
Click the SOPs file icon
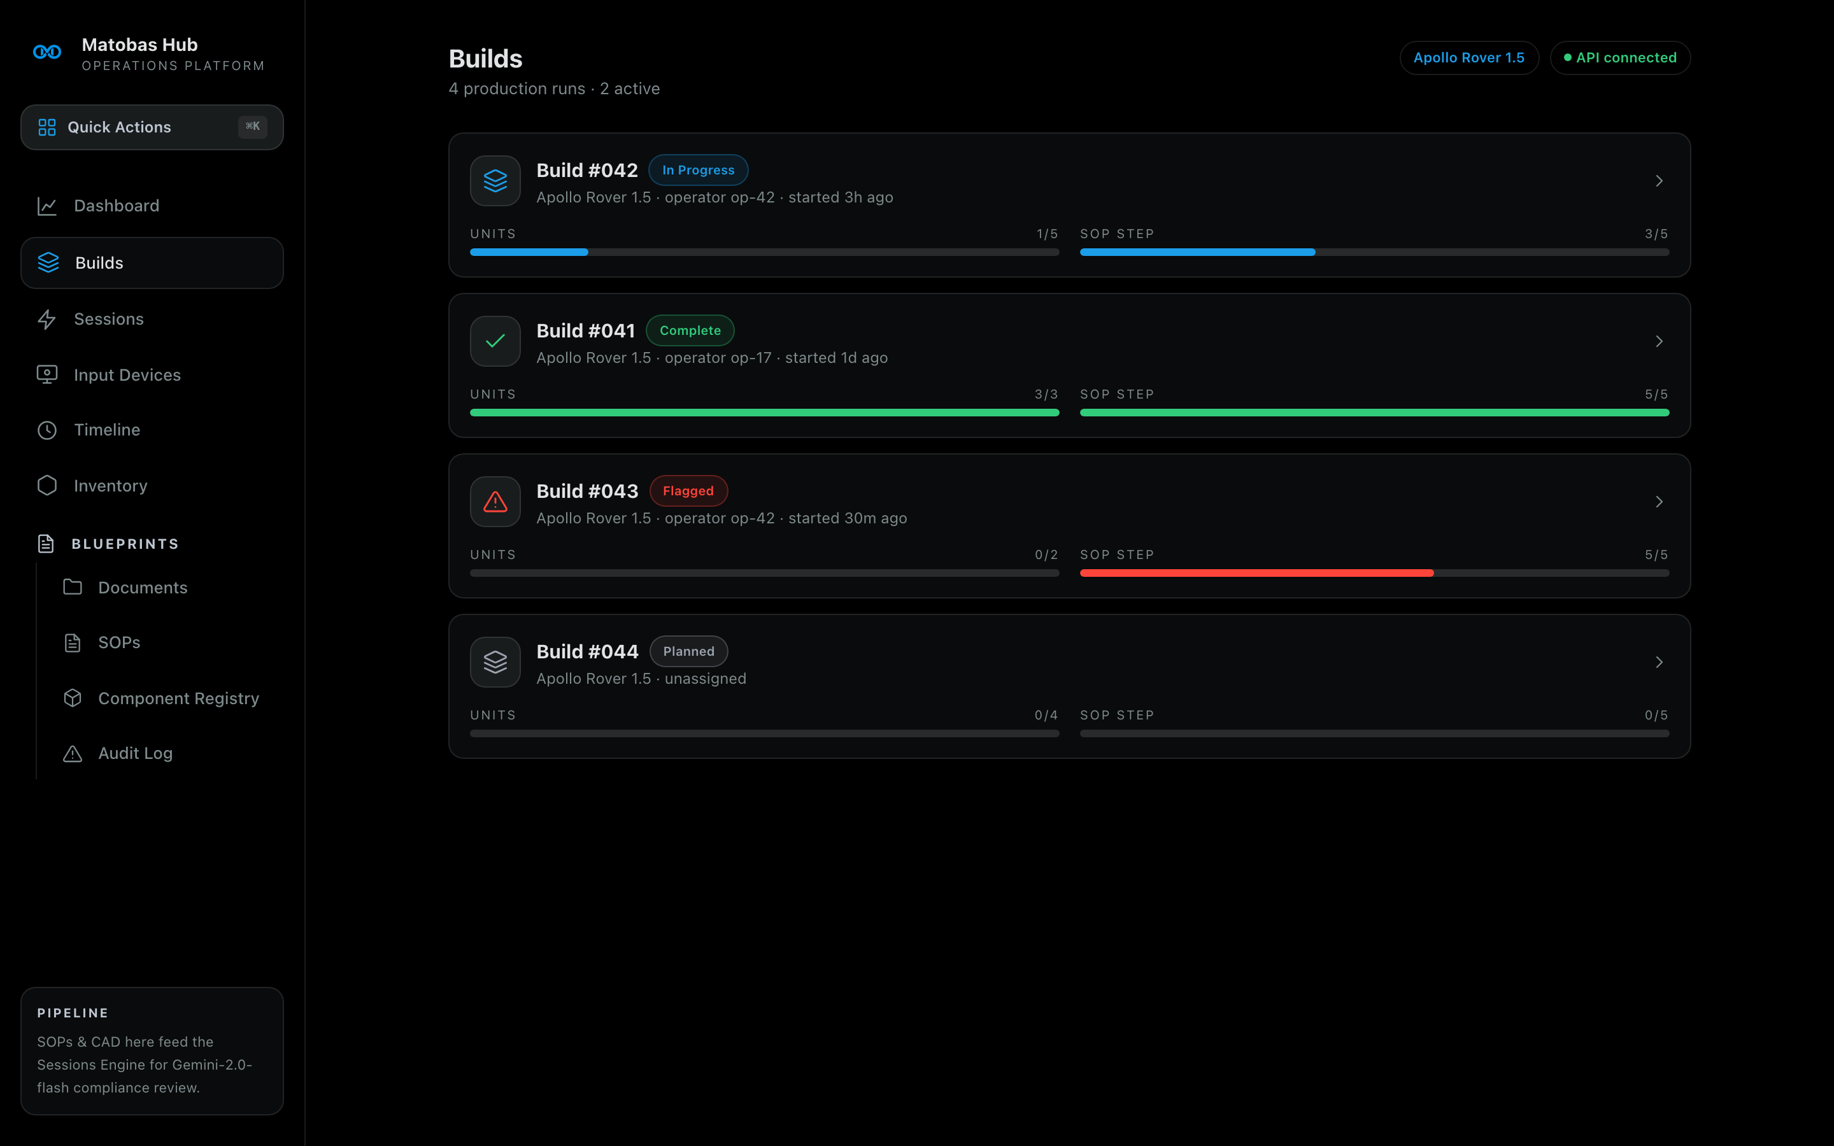coord(73,643)
